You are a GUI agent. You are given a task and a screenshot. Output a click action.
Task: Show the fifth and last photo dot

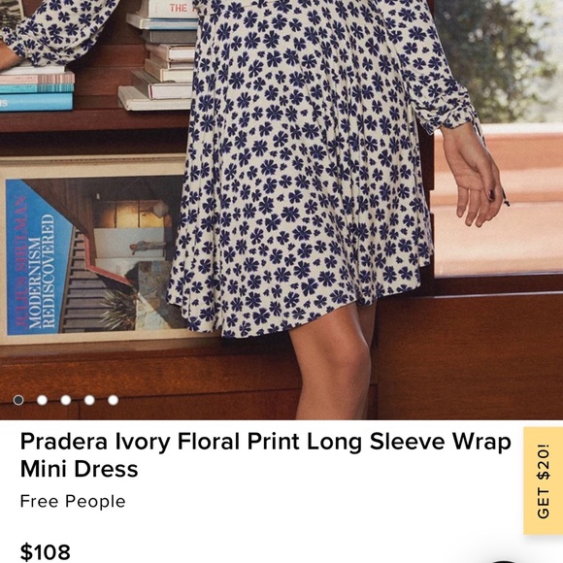[x=114, y=400]
